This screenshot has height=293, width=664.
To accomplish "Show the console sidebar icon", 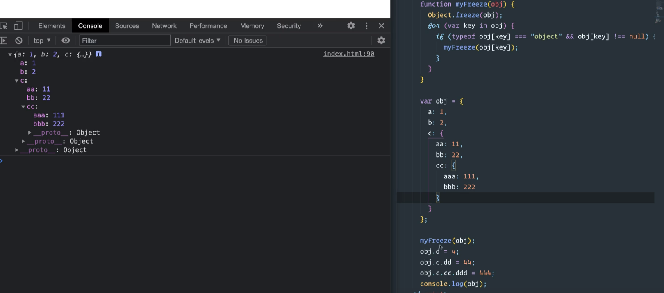I will (4, 41).
